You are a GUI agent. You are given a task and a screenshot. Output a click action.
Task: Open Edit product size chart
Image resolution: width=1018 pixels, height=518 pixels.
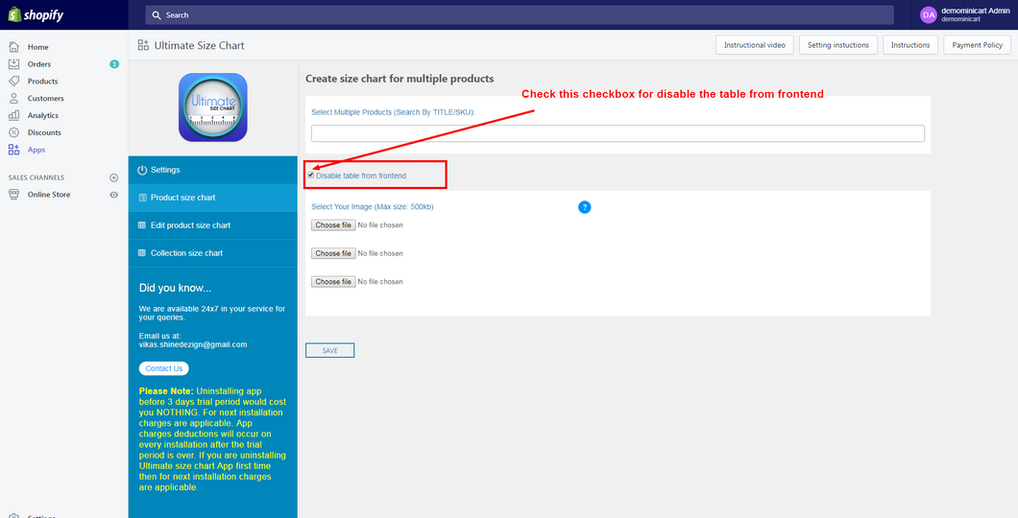pyautogui.click(x=213, y=225)
